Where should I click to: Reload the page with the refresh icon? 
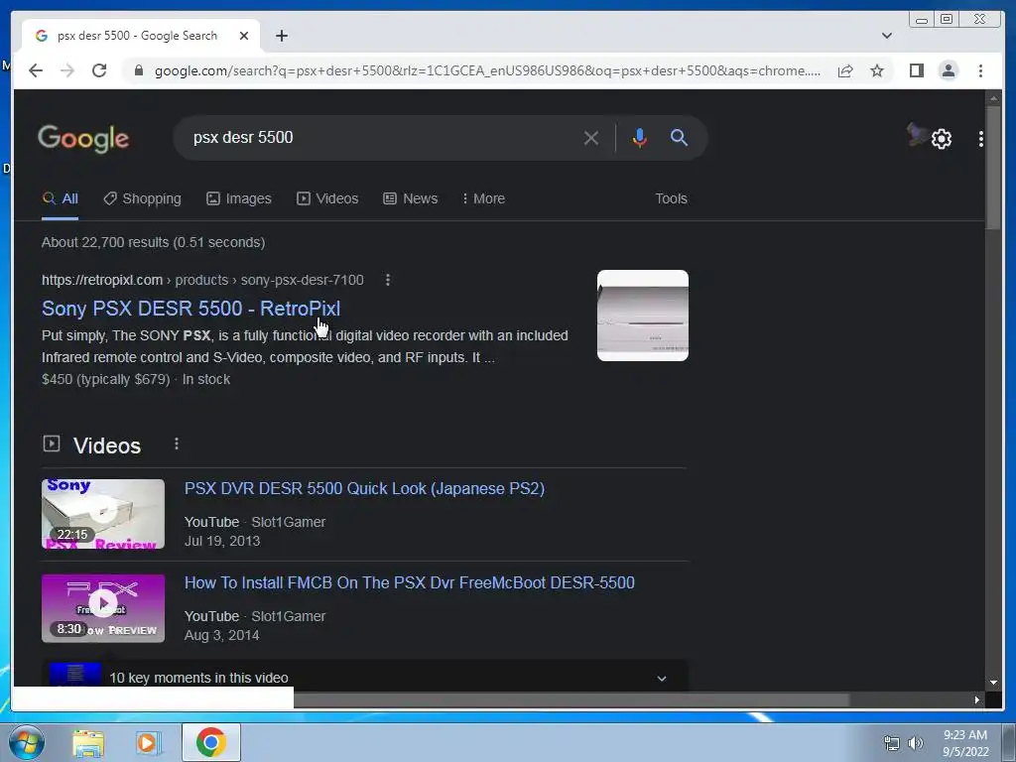99,70
